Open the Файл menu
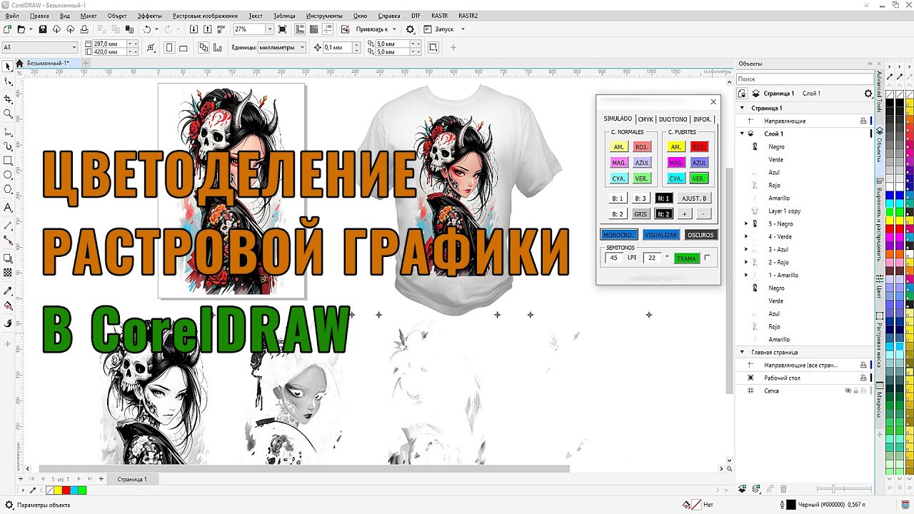Viewport: 914px width, 514px height. [x=12, y=16]
